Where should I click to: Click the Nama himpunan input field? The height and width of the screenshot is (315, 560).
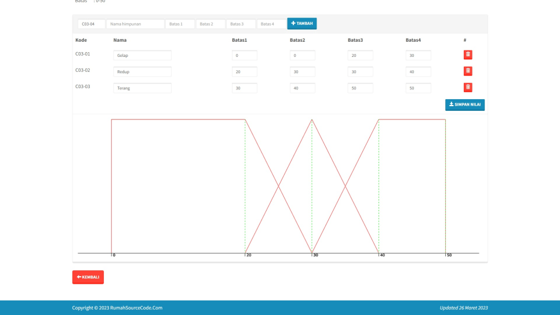[x=135, y=24]
